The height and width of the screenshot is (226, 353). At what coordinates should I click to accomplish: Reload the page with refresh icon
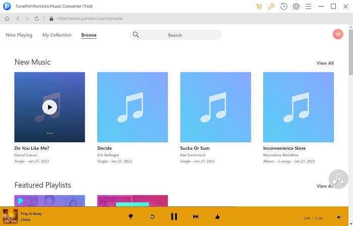coord(37,19)
